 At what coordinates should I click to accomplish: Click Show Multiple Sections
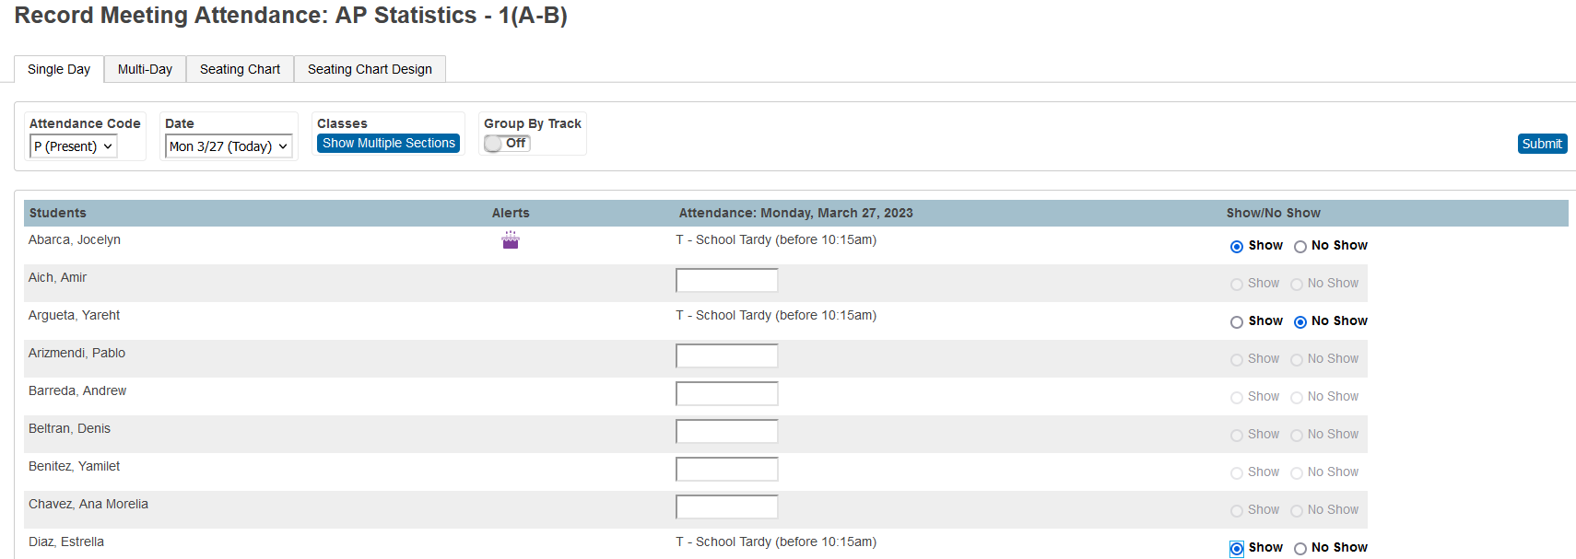[x=388, y=143]
